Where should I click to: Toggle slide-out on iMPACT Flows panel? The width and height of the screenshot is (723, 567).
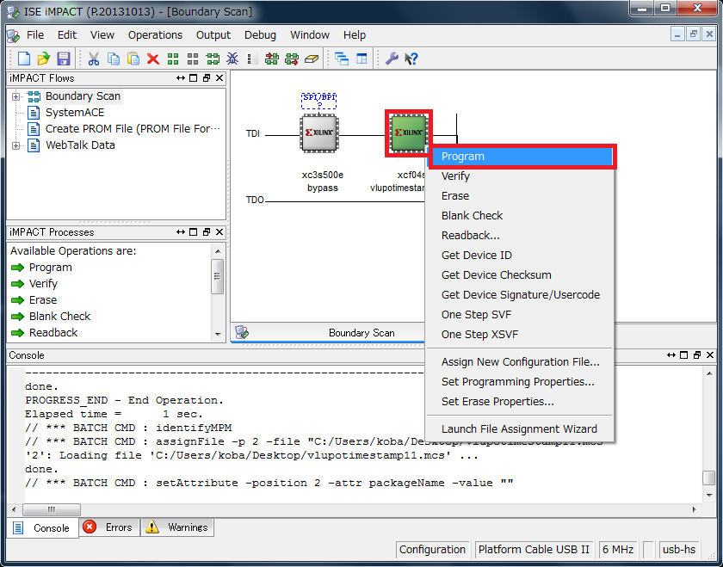pyautogui.click(x=180, y=78)
